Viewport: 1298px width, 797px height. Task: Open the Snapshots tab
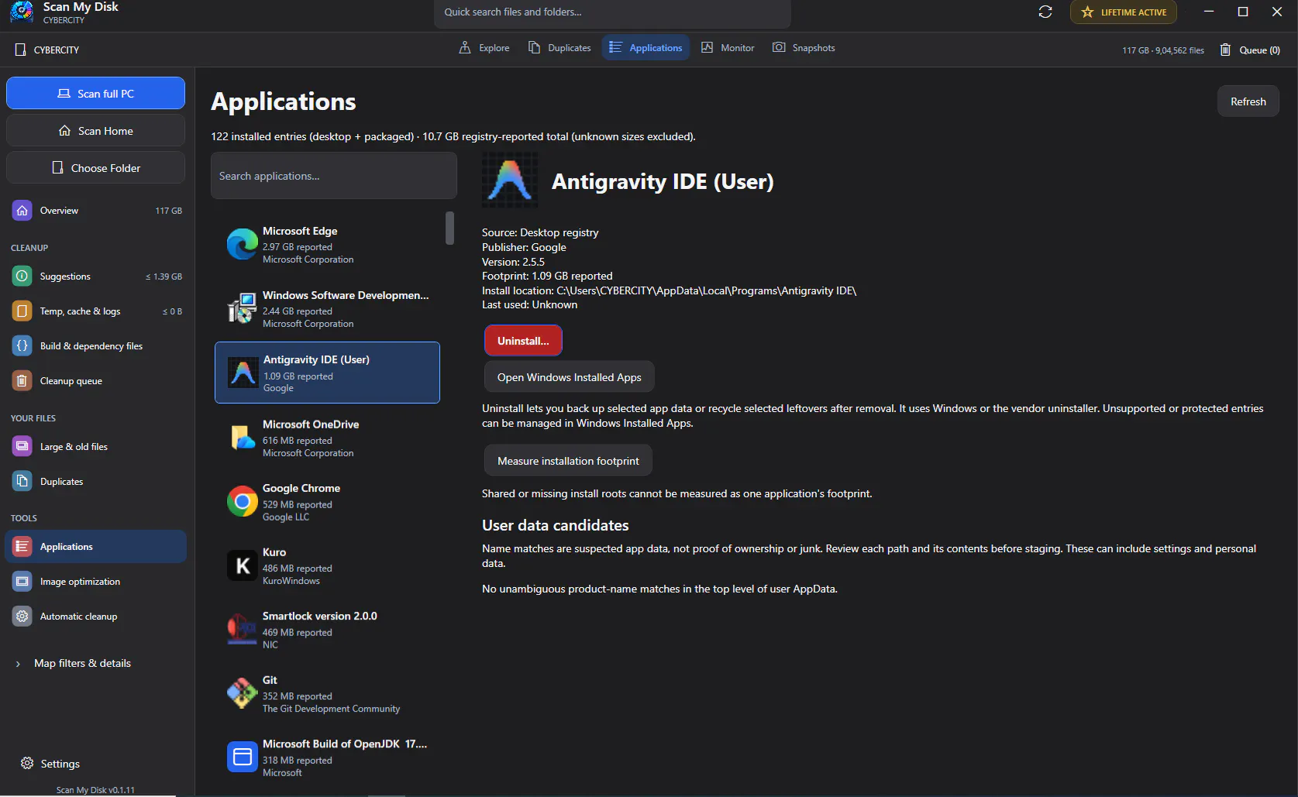click(x=804, y=47)
